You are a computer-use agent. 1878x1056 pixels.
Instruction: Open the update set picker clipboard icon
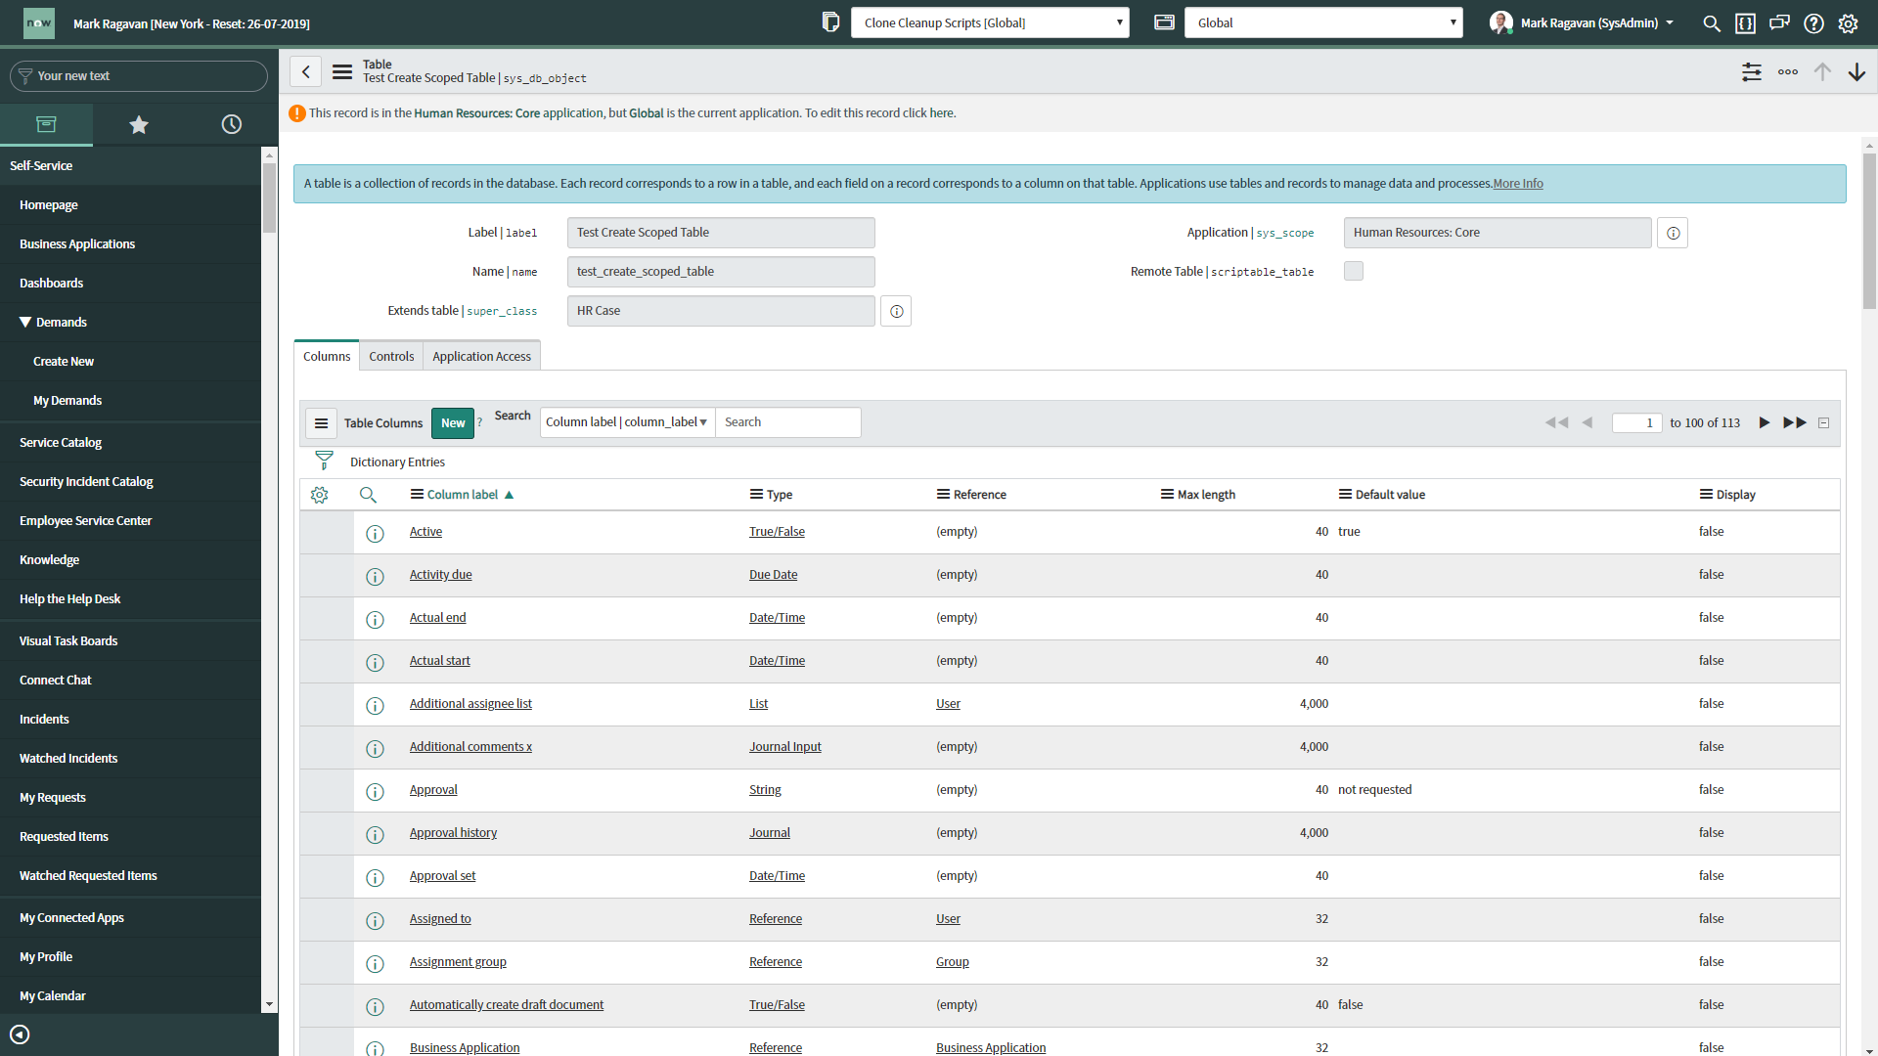[830, 22]
